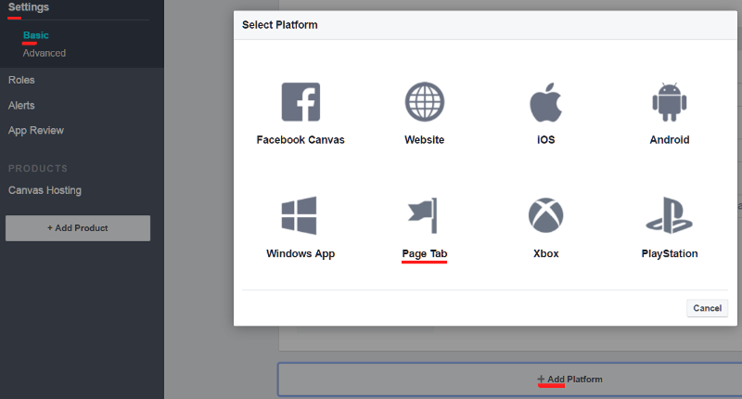The width and height of the screenshot is (742, 399).
Task: Open the Settings section in sidebar
Action: 29,7
